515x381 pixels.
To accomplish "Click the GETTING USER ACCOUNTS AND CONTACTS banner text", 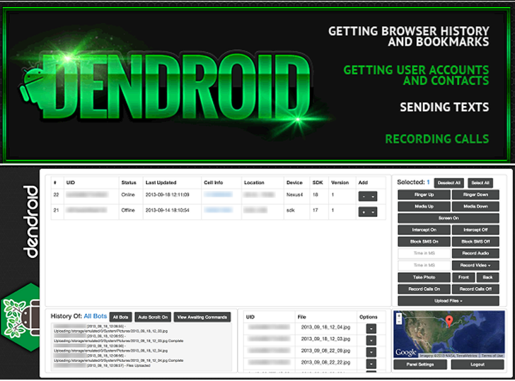I will coord(416,75).
